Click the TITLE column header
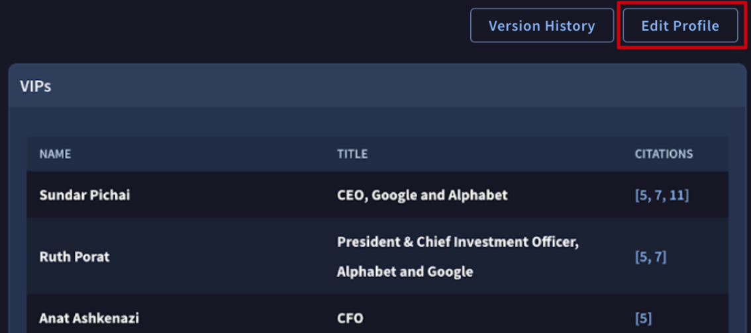 352,154
